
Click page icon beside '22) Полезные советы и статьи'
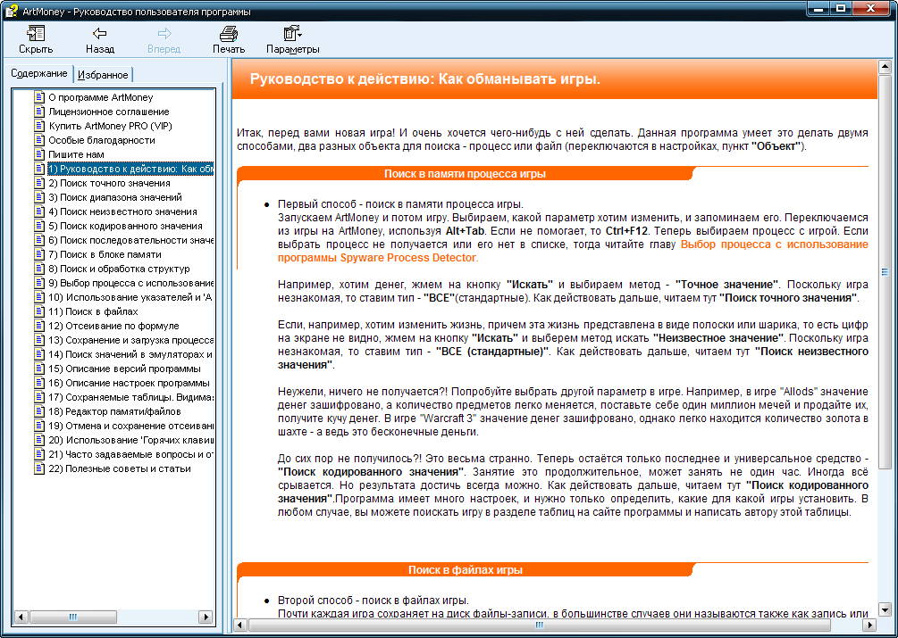(39, 468)
